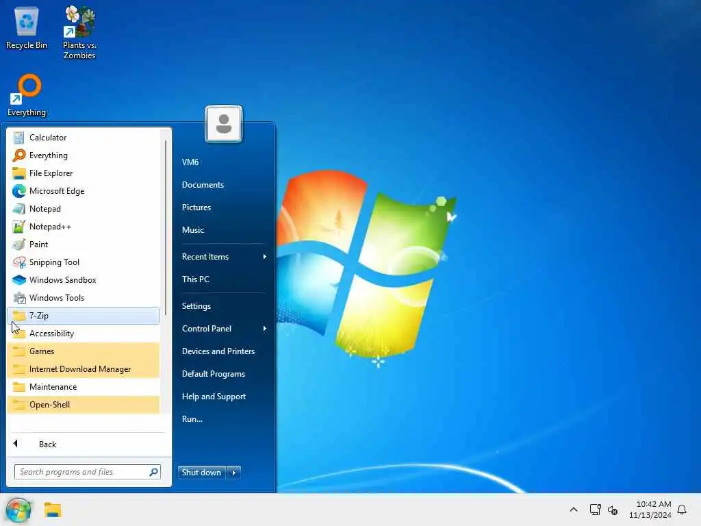Click the Start orb on the taskbar

click(x=18, y=510)
